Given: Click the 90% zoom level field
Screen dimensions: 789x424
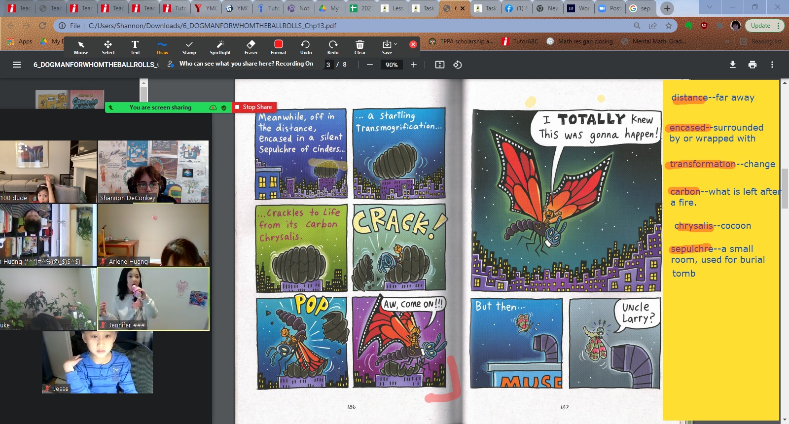Looking at the screenshot, I should click(x=392, y=65).
